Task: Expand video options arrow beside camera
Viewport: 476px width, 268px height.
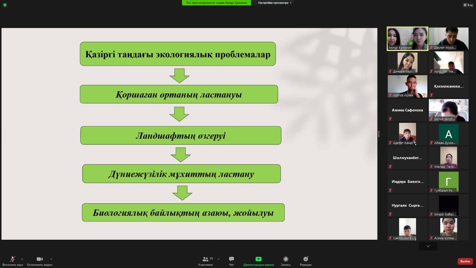Action: coord(51,259)
